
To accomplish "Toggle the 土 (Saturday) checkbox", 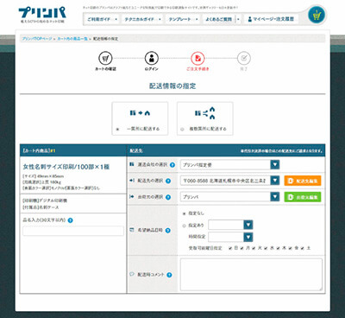I will click(x=303, y=248).
